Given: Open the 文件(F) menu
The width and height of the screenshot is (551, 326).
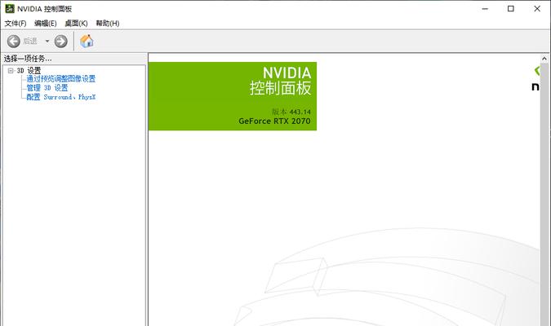Looking at the screenshot, I should click(x=16, y=23).
